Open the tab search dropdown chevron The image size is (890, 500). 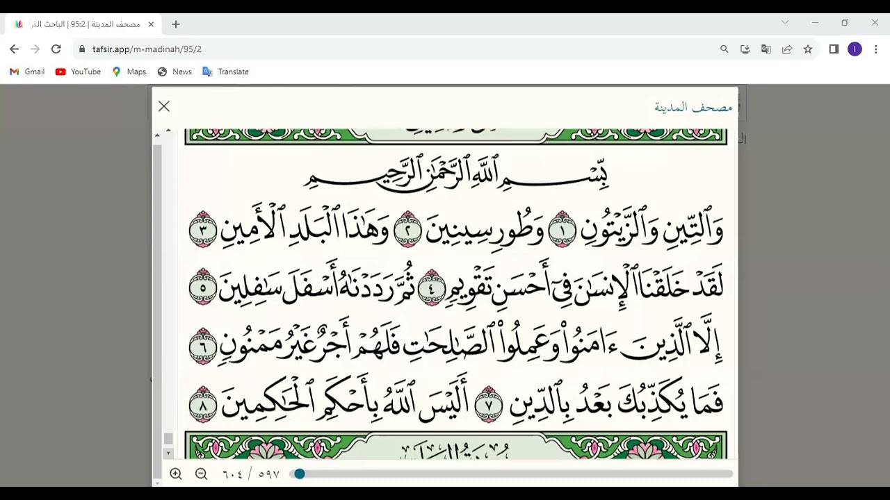(785, 23)
